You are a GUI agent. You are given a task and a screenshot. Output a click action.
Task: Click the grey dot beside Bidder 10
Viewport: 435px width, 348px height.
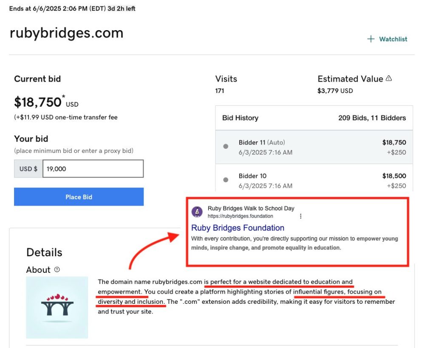coord(226,180)
